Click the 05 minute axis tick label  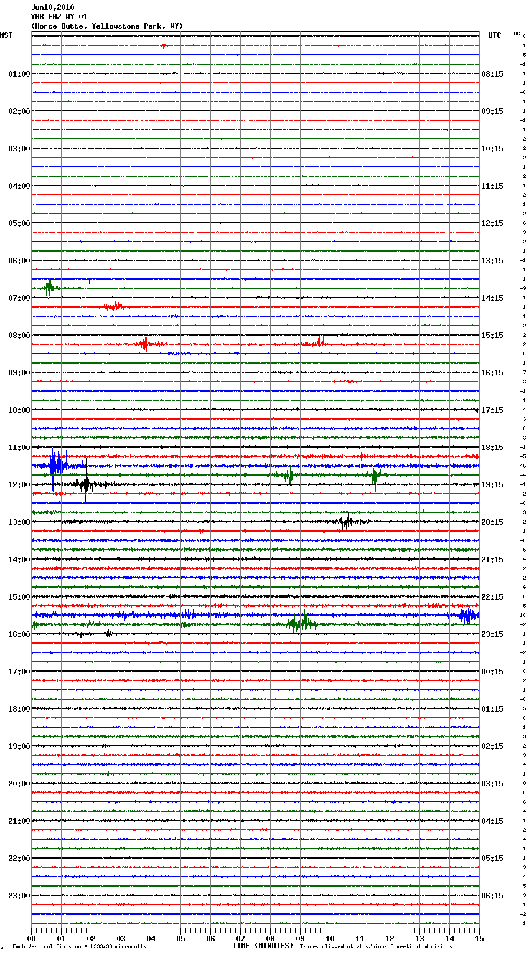point(180,938)
